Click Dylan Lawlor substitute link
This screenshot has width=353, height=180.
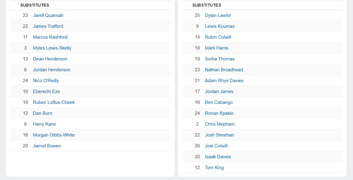click(218, 15)
